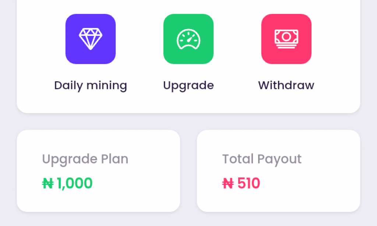This screenshot has height=226, width=377.
Task: Click the green naira currency symbol
Action: tap(48, 183)
